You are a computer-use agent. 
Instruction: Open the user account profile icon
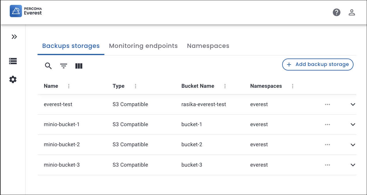tap(352, 12)
